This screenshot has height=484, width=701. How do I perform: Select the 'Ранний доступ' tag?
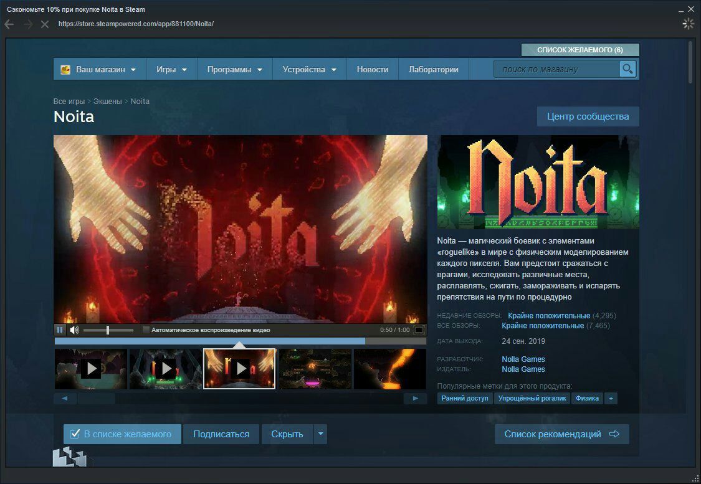coord(464,398)
